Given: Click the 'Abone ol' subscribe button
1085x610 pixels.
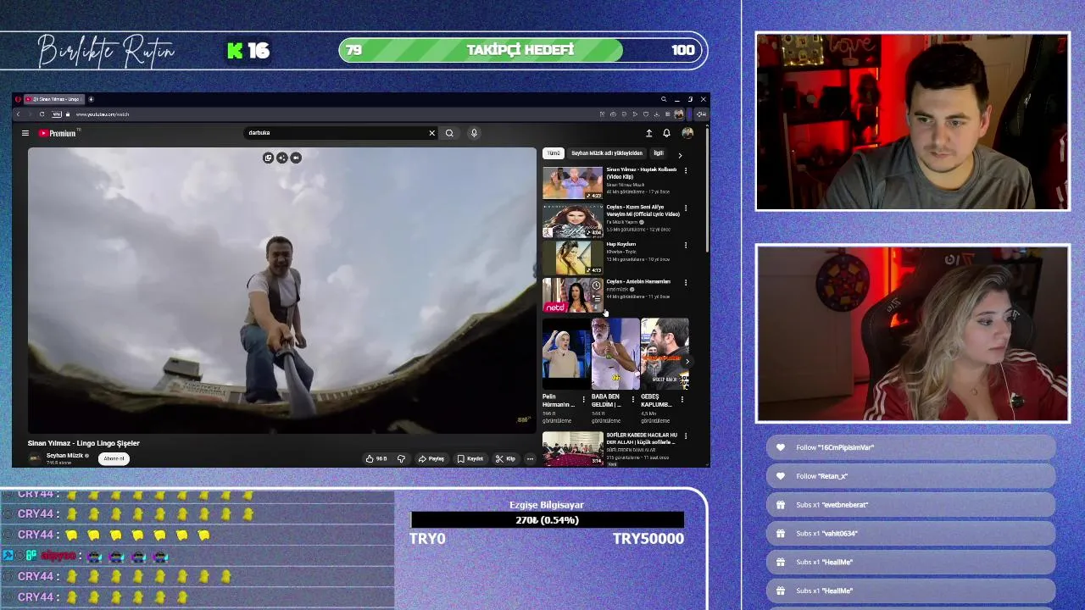Looking at the screenshot, I should coord(114,458).
